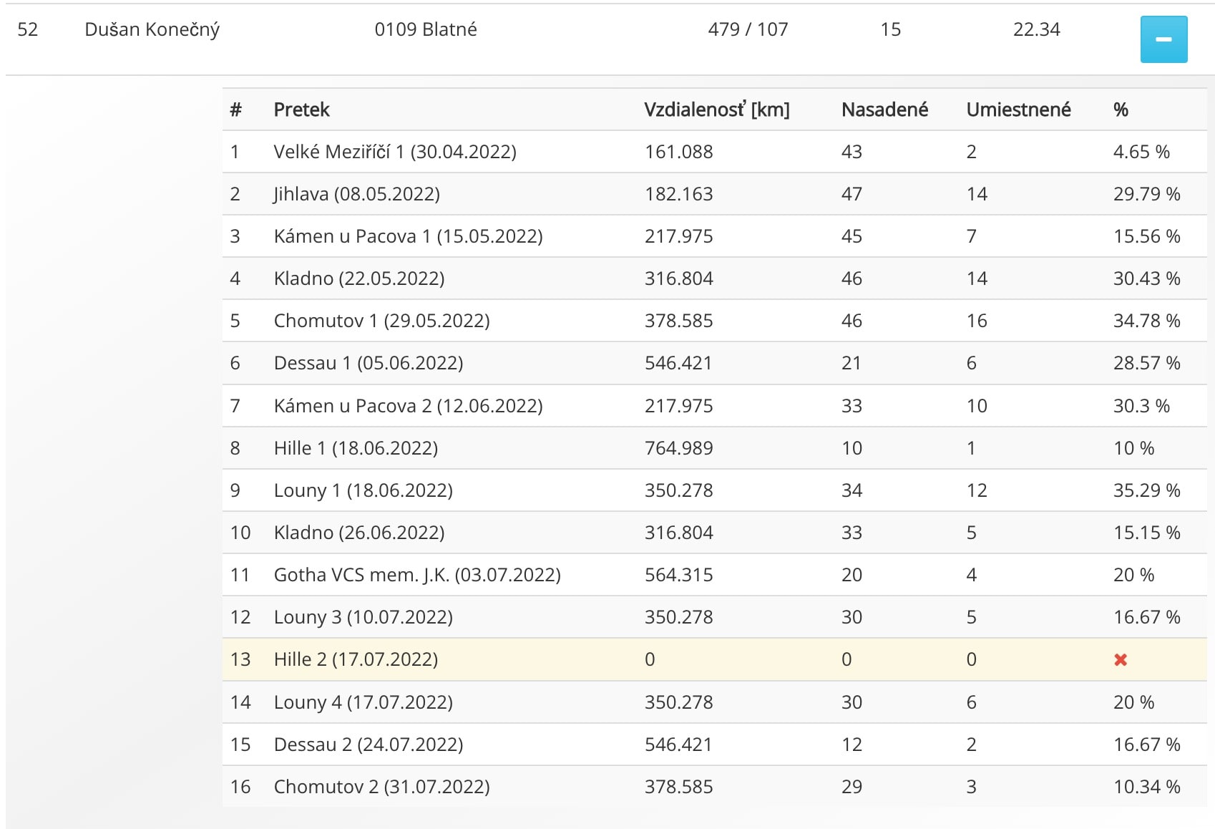1215x829 pixels.
Task: Click the % column header
Action: click(1121, 110)
